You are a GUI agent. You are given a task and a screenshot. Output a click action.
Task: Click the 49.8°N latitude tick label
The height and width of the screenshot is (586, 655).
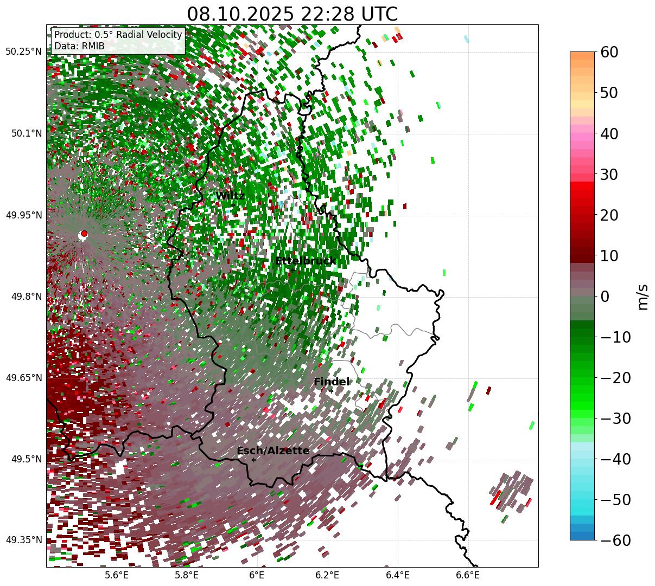[x=26, y=297]
